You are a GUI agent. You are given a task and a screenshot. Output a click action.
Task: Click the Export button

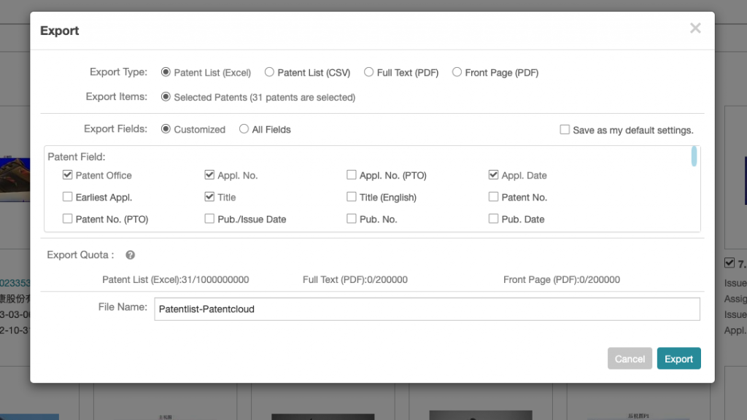[x=678, y=359]
